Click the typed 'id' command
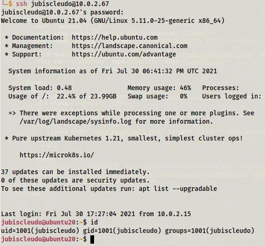 (x=94, y=222)
